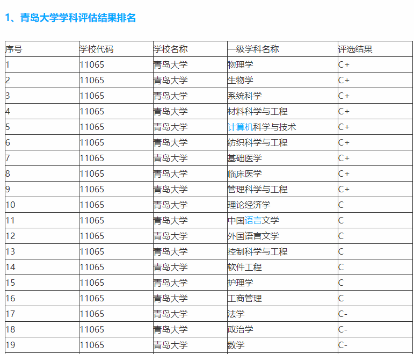Open the 计算机 link in row 5
414x354 pixels.
coord(240,127)
